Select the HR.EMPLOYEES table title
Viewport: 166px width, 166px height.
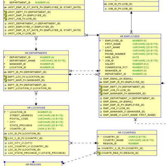pyautogui.click(x=130, y=37)
